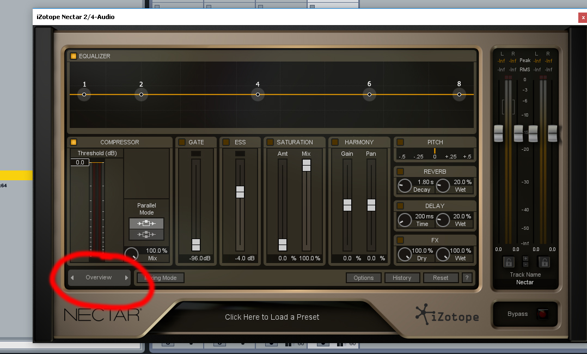Image resolution: width=587 pixels, height=354 pixels.
Task: Toggle the Compressor module power button
Action: 74,142
